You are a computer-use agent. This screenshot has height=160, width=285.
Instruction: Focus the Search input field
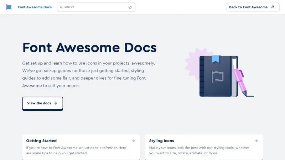click(94, 7)
